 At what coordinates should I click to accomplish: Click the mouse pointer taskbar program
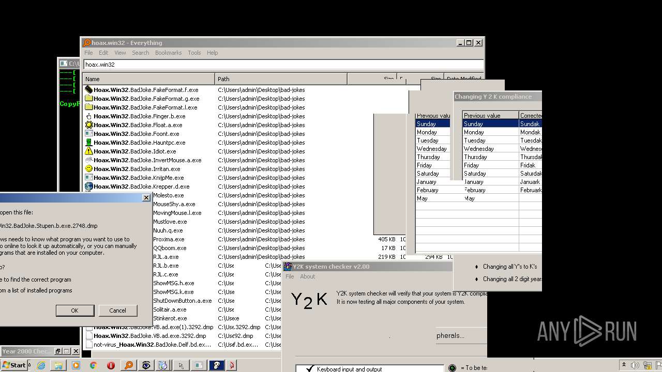coord(181,365)
